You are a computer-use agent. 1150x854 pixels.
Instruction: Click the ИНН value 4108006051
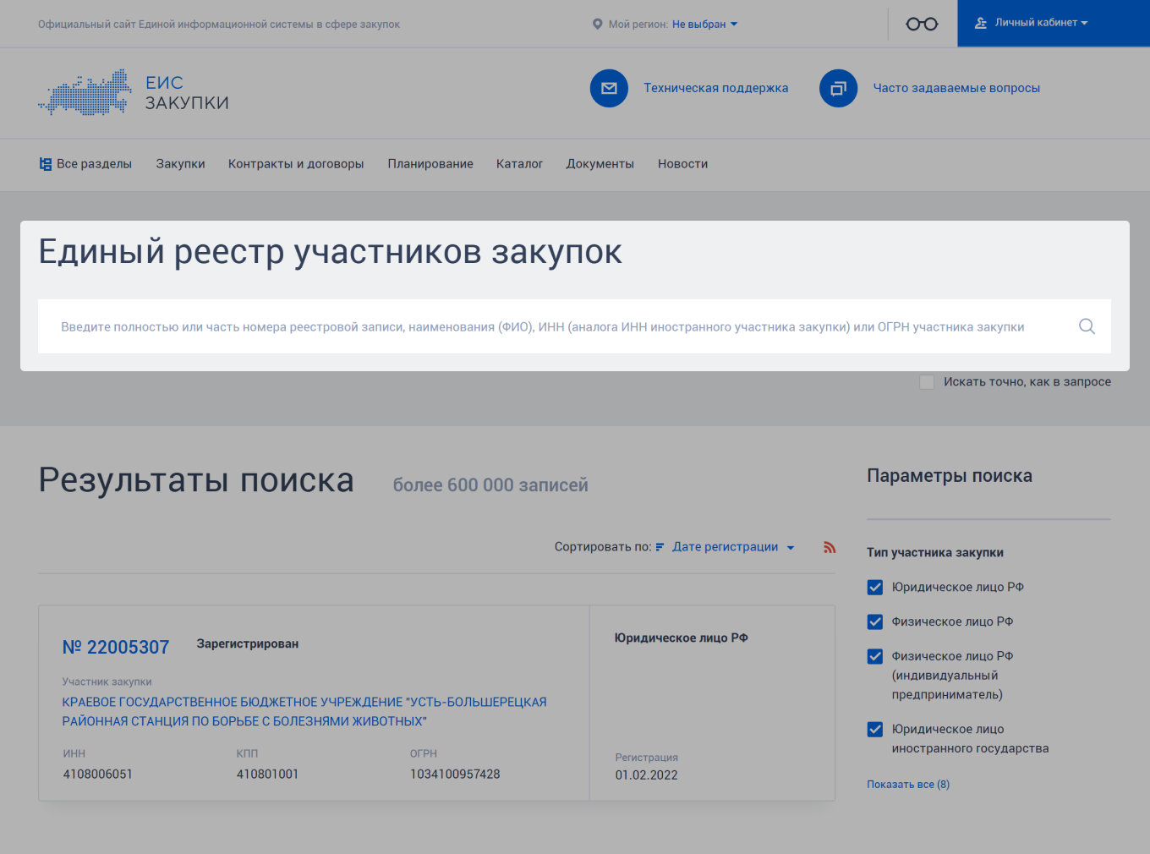(x=98, y=775)
